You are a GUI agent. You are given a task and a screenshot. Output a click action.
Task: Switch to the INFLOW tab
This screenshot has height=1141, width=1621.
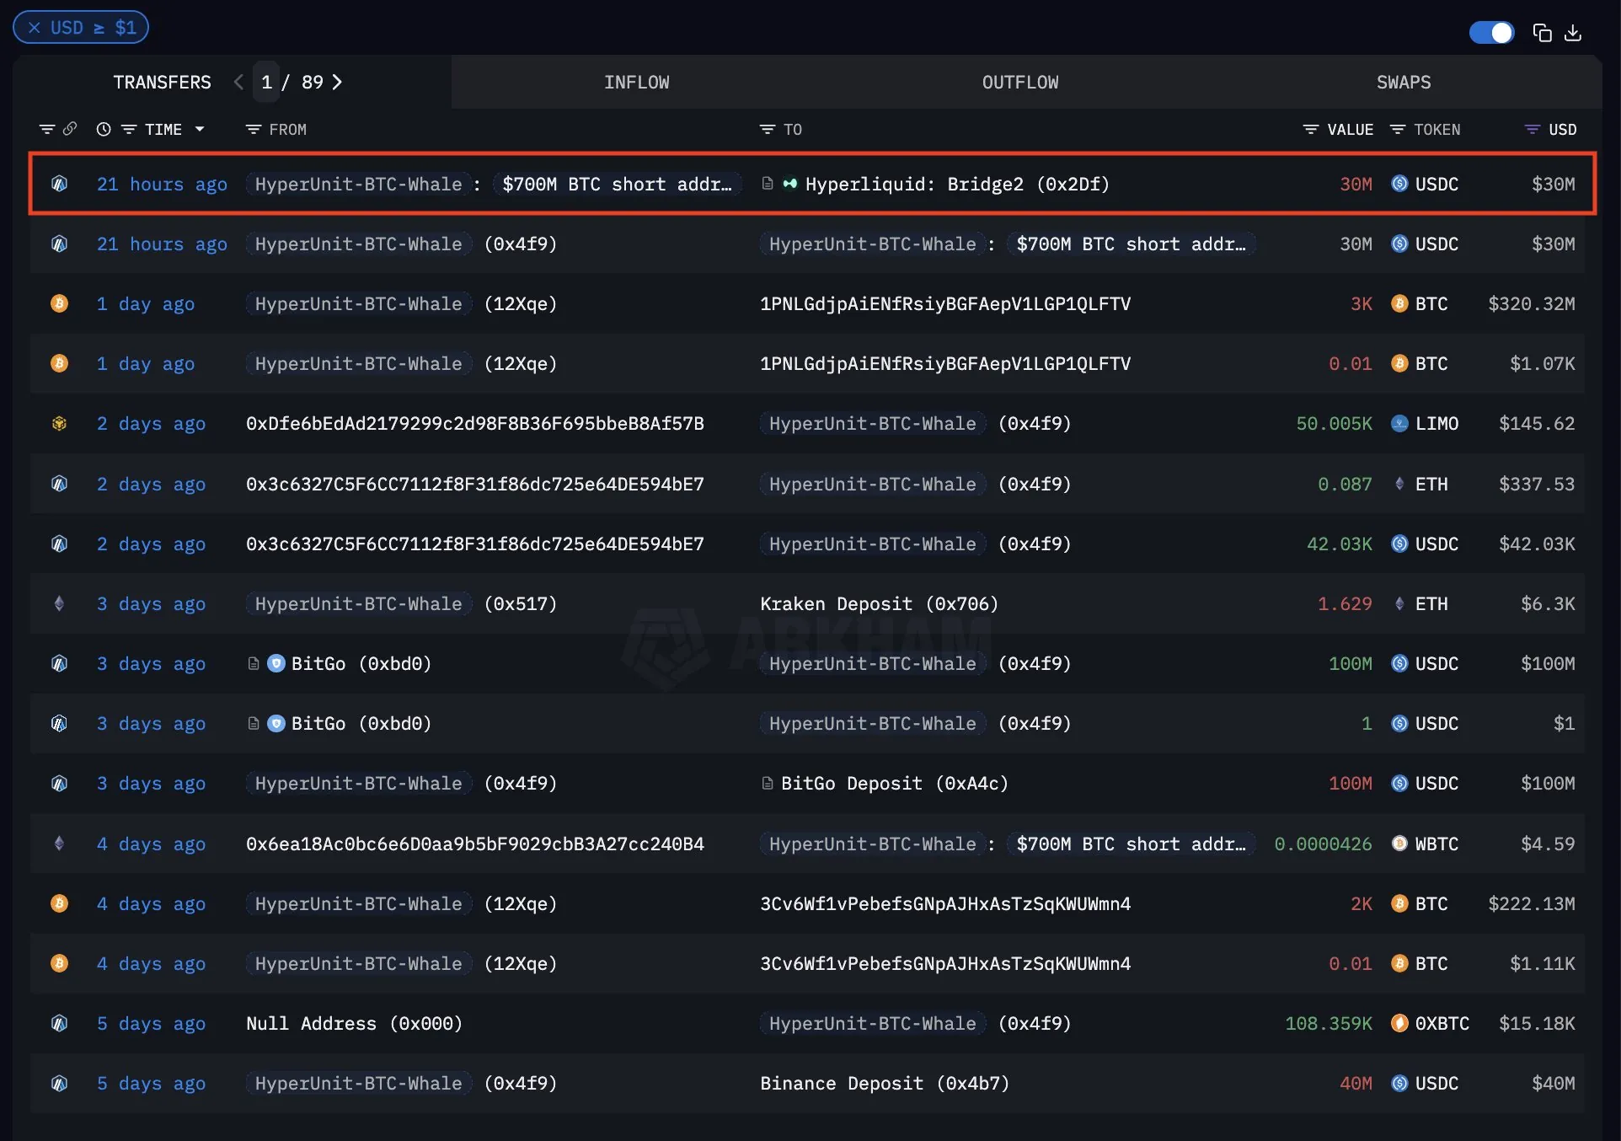click(x=636, y=82)
